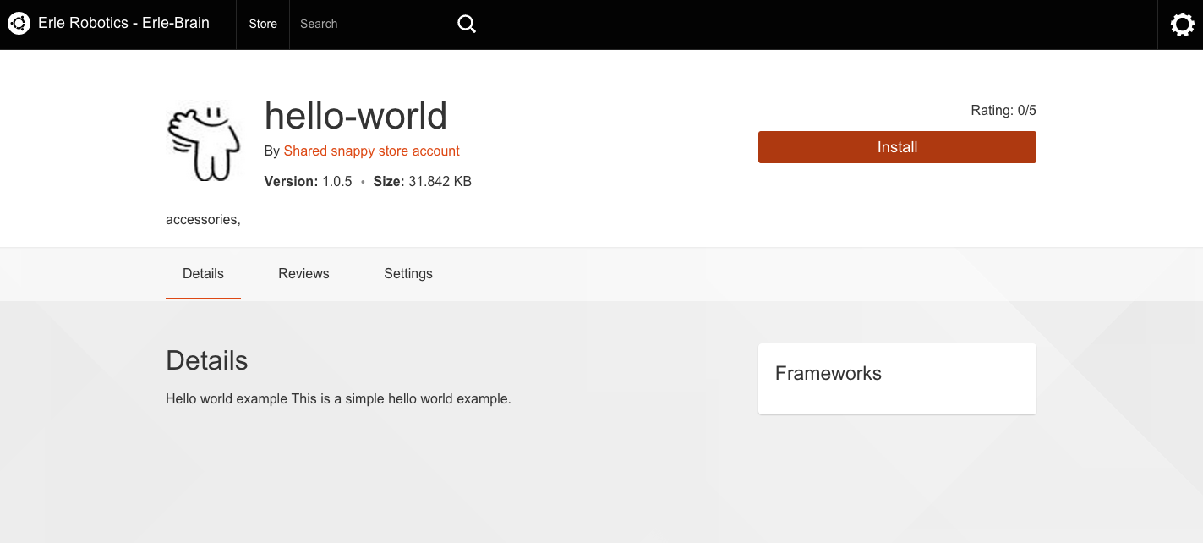Click the Size 31.842 KB label
The width and height of the screenshot is (1203, 543).
click(422, 181)
